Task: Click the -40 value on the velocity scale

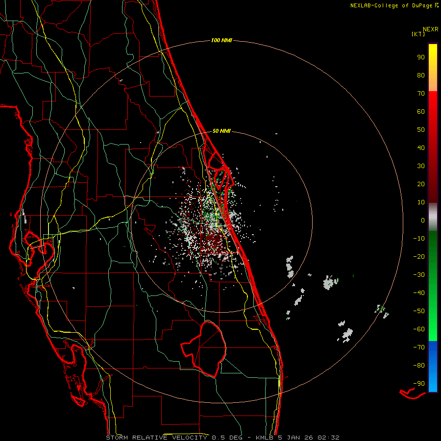Action: click(x=419, y=293)
